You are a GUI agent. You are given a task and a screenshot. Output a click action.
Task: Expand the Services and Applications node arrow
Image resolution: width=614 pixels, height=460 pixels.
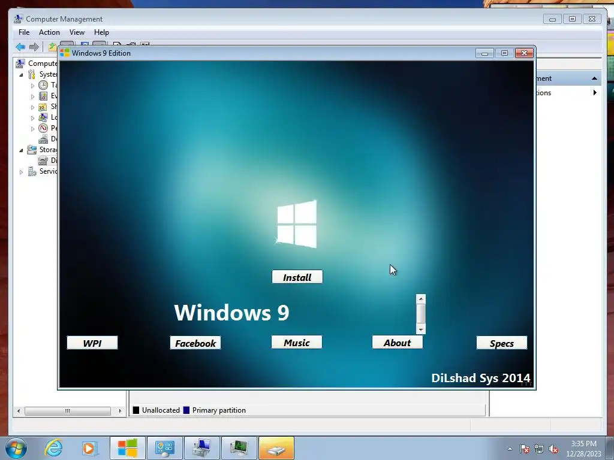(21, 172)
